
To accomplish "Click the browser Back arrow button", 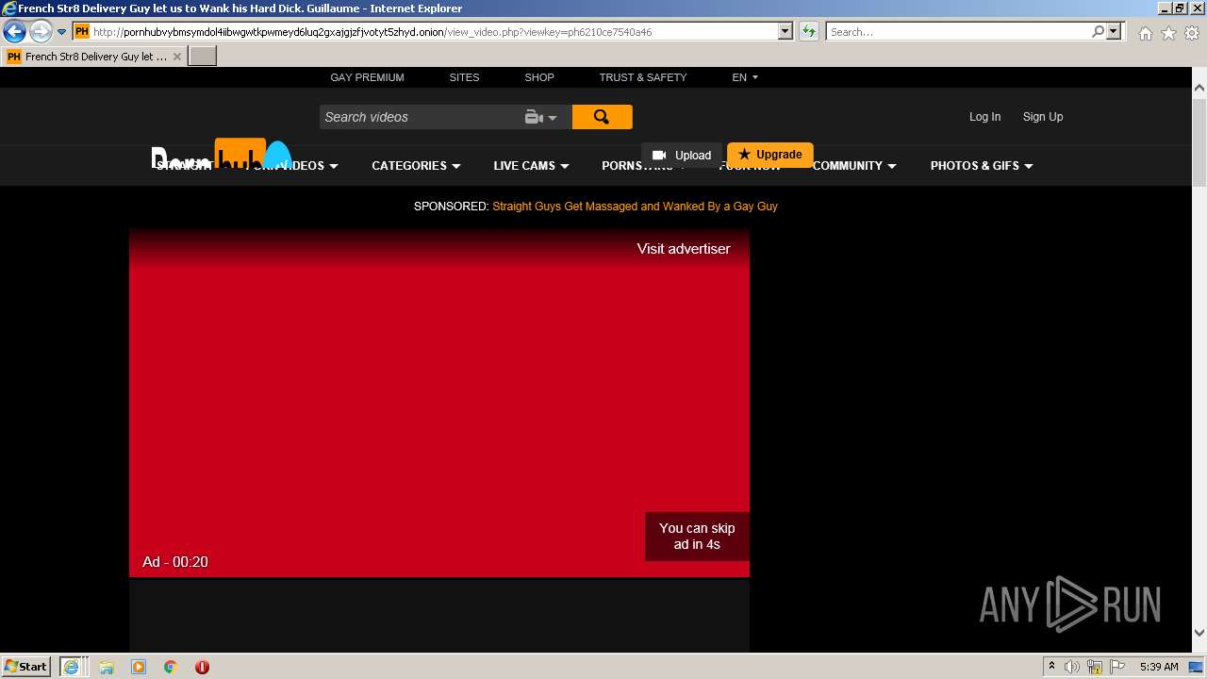I will [14, 32].
